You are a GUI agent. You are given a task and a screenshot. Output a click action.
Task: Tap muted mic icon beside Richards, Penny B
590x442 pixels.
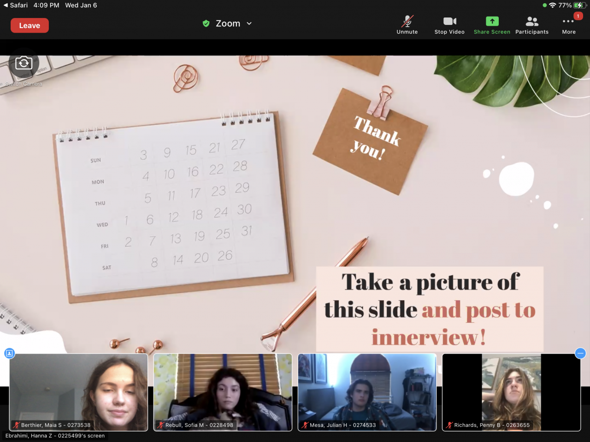click(449, 425)
